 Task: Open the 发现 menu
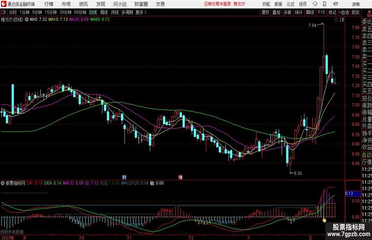pyautogui.click(x=100, y=4)
